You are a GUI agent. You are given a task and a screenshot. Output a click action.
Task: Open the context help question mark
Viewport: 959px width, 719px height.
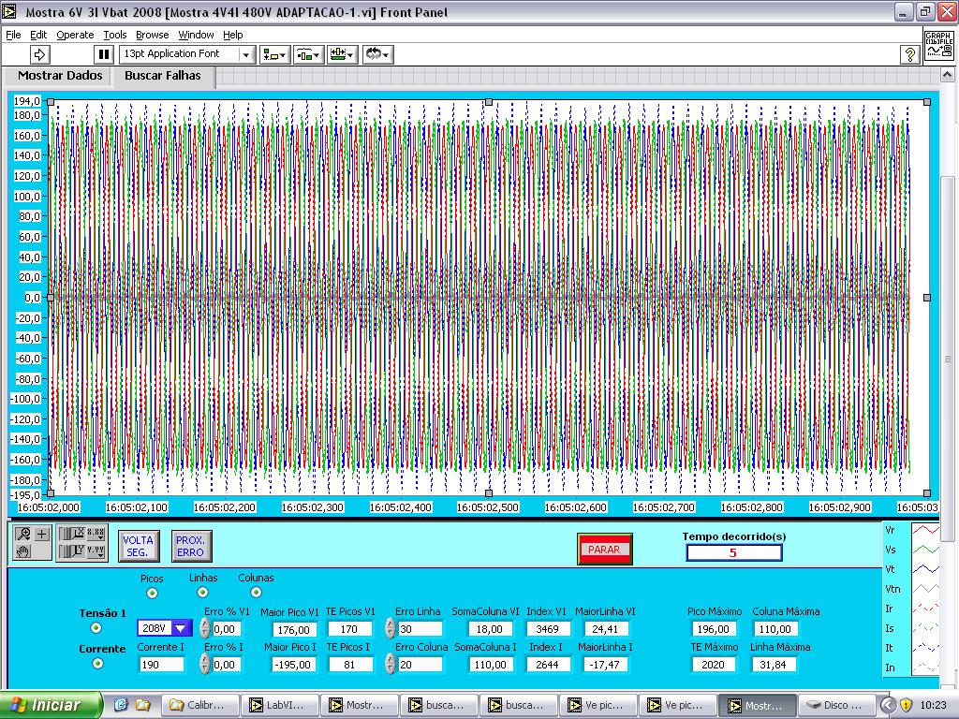coord(910,54)
